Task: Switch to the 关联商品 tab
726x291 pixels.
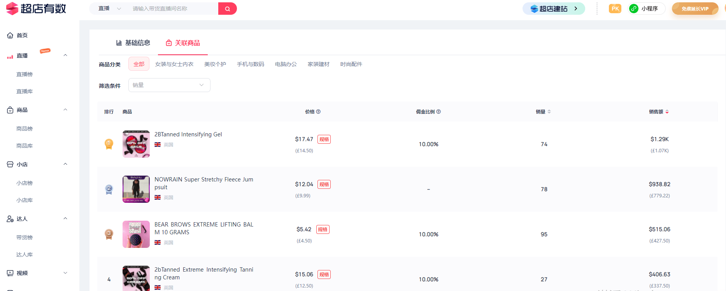Action: [x=183, y=43]
